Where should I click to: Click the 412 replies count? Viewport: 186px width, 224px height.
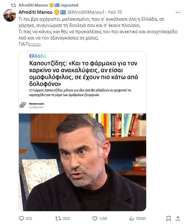[x=29, y=219]
